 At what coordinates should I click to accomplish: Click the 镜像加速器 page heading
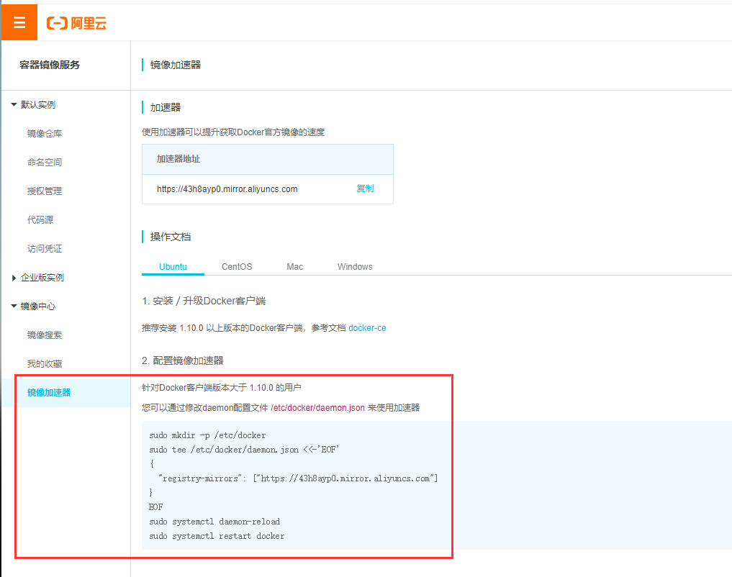click(x=176, y=65)
